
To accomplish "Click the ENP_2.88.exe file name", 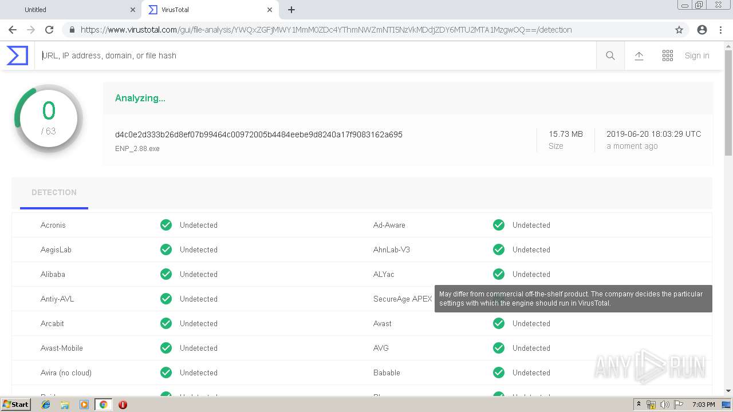I will pos(137,149).
